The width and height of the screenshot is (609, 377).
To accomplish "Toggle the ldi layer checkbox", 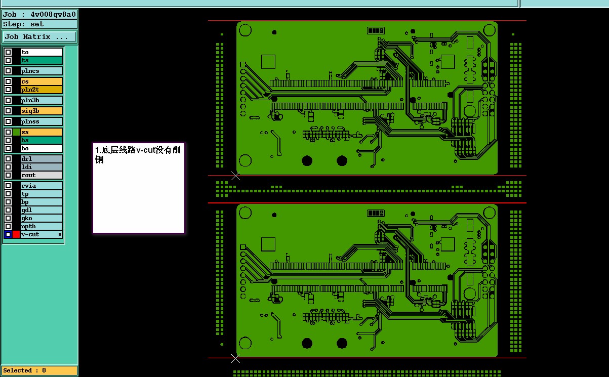I will [x=8, y=167].
